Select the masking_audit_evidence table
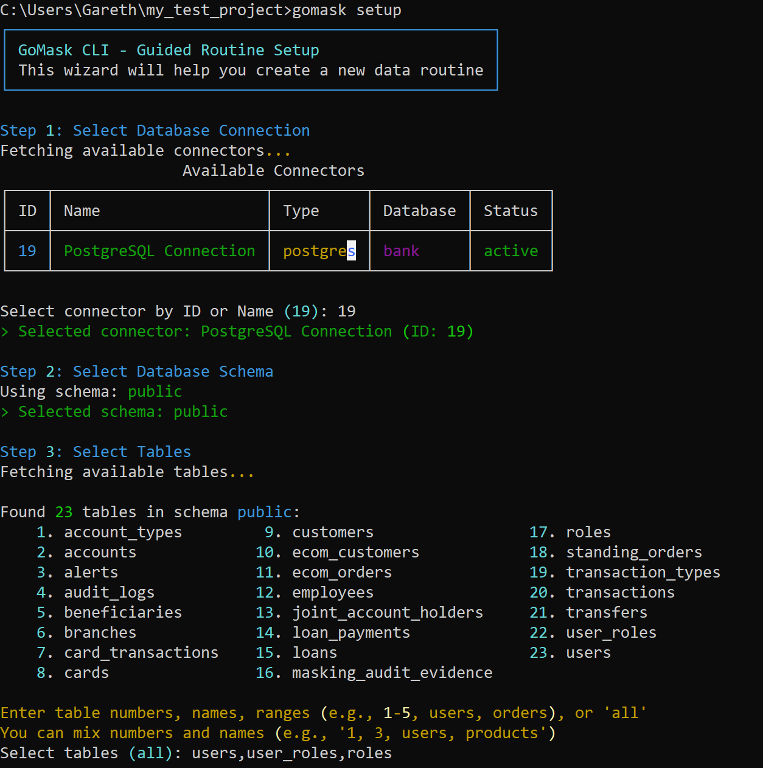This screenshot has width=763, height=768. [x=392, y=673]
